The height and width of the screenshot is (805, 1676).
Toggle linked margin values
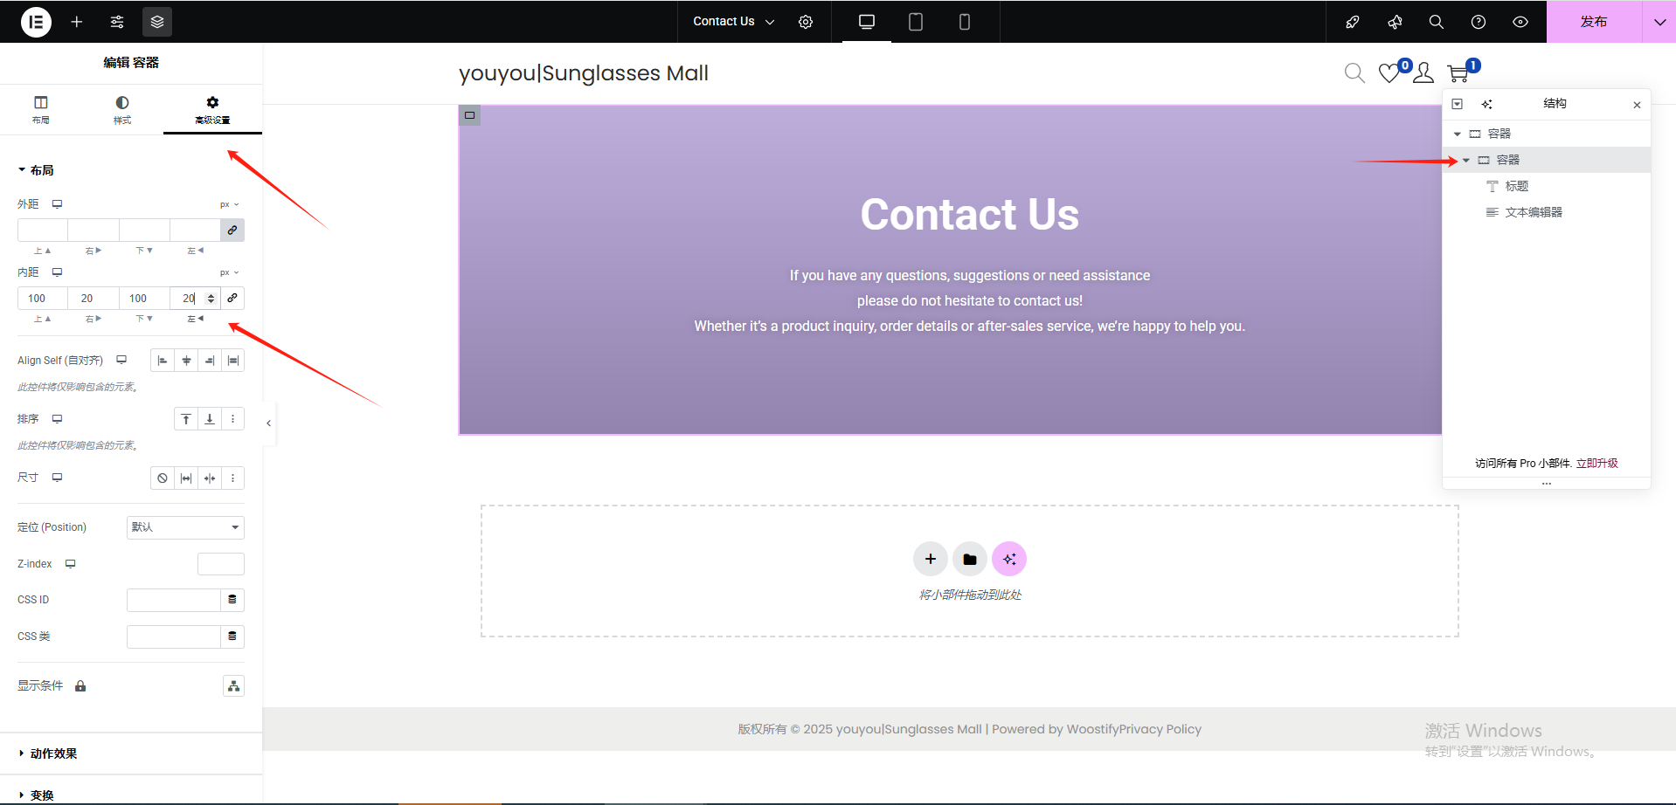coord(232,230)
